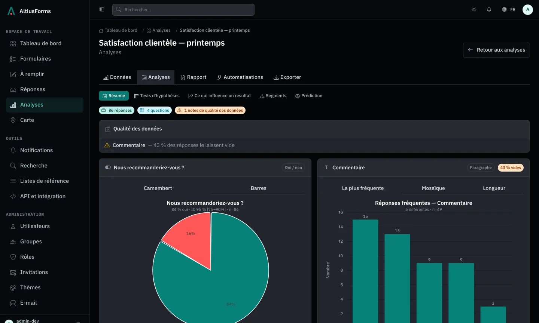Select the Analyses tab
This screenshot has width=539, height=323.
[x=156, y=77]
